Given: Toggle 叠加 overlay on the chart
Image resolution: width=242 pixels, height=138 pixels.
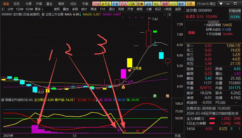Looking at the screenshot, I should (x=66, y=9).
